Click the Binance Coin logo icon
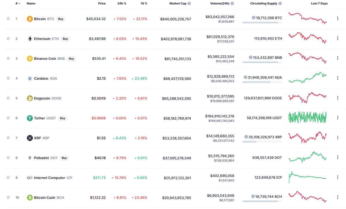This screenshot has height=209, width=346. 30,59
